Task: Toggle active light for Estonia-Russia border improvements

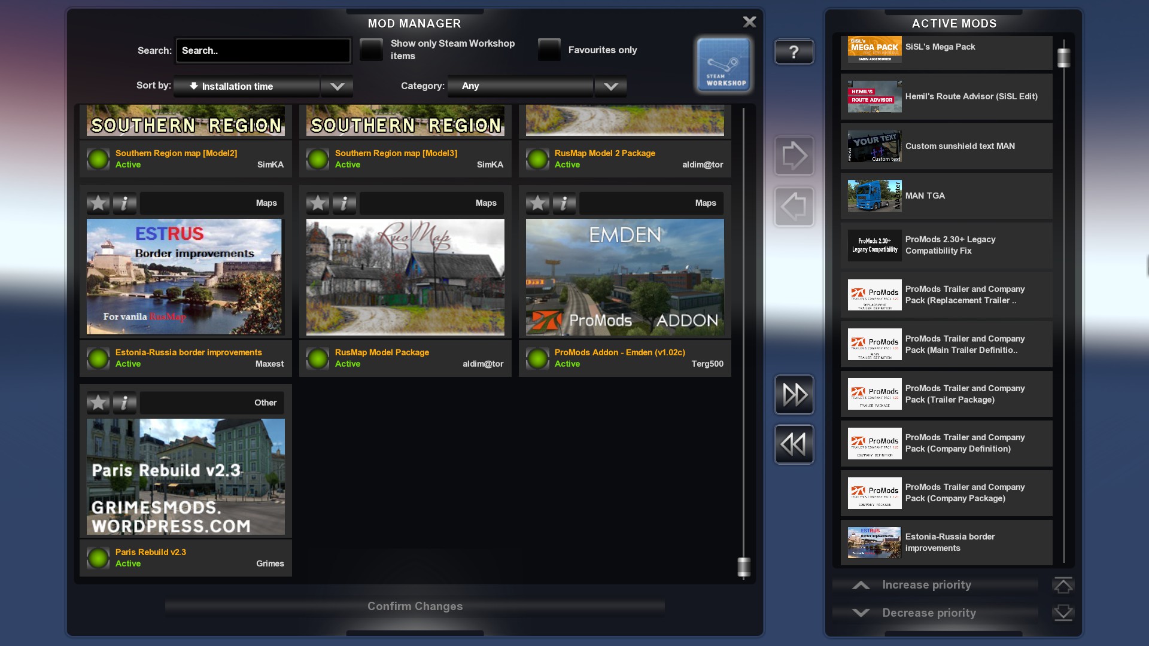Action: click(98, 358)
